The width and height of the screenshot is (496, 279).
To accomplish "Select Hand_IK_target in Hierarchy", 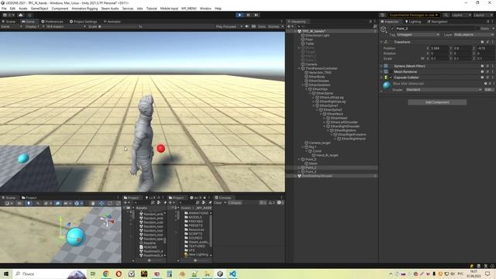I will tap(327, 155).
